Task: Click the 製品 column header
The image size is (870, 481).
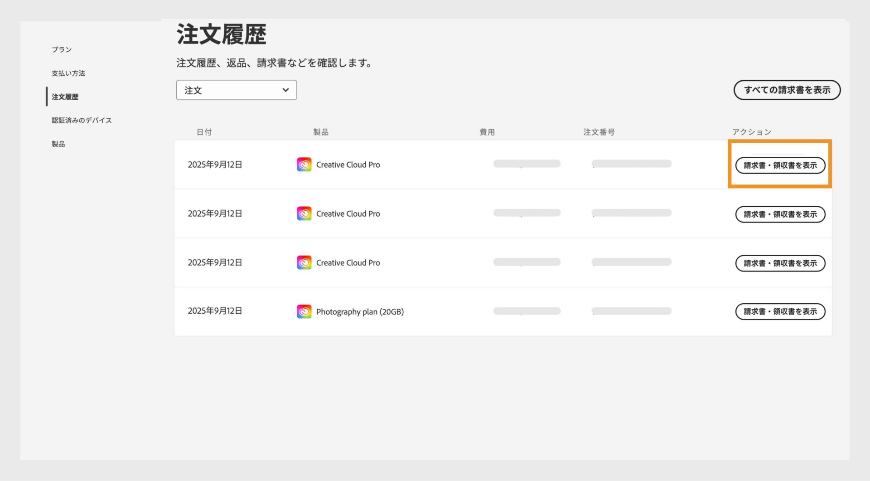Action: click(x=321, y=132)
